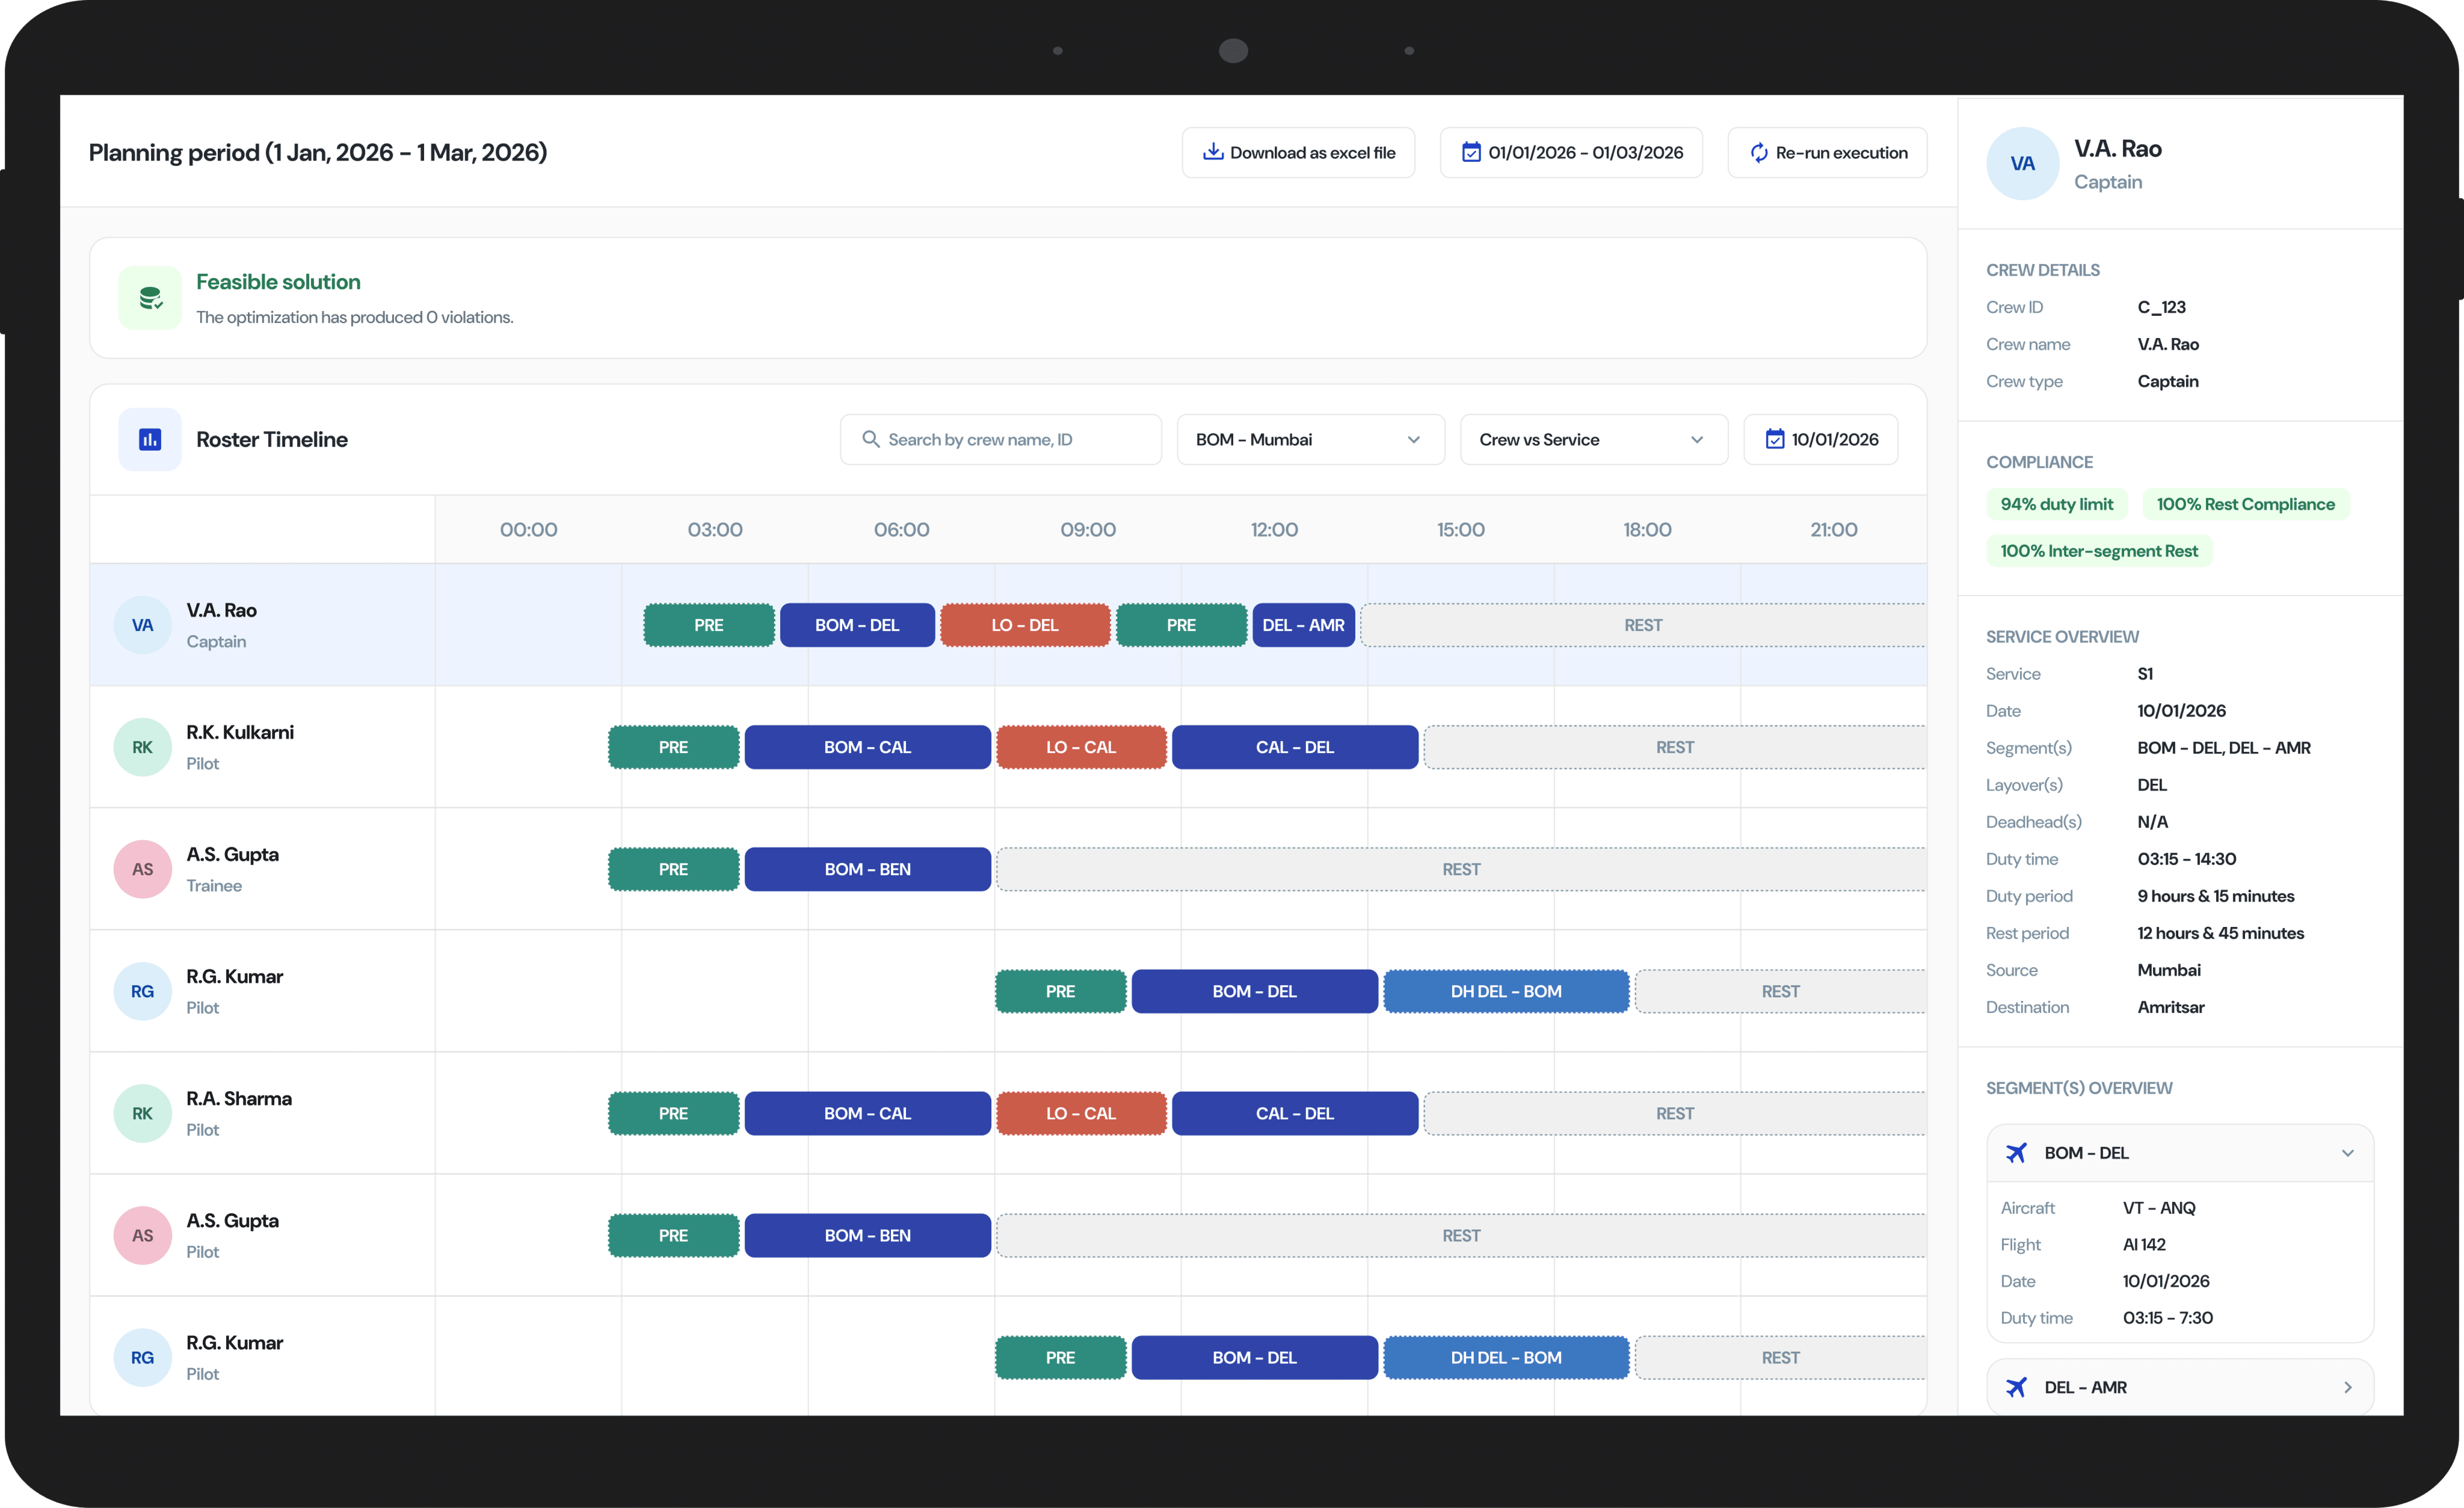Click the calendar icon in 10/01/2026 date picker
2464x1508 pixels.
1774,439
